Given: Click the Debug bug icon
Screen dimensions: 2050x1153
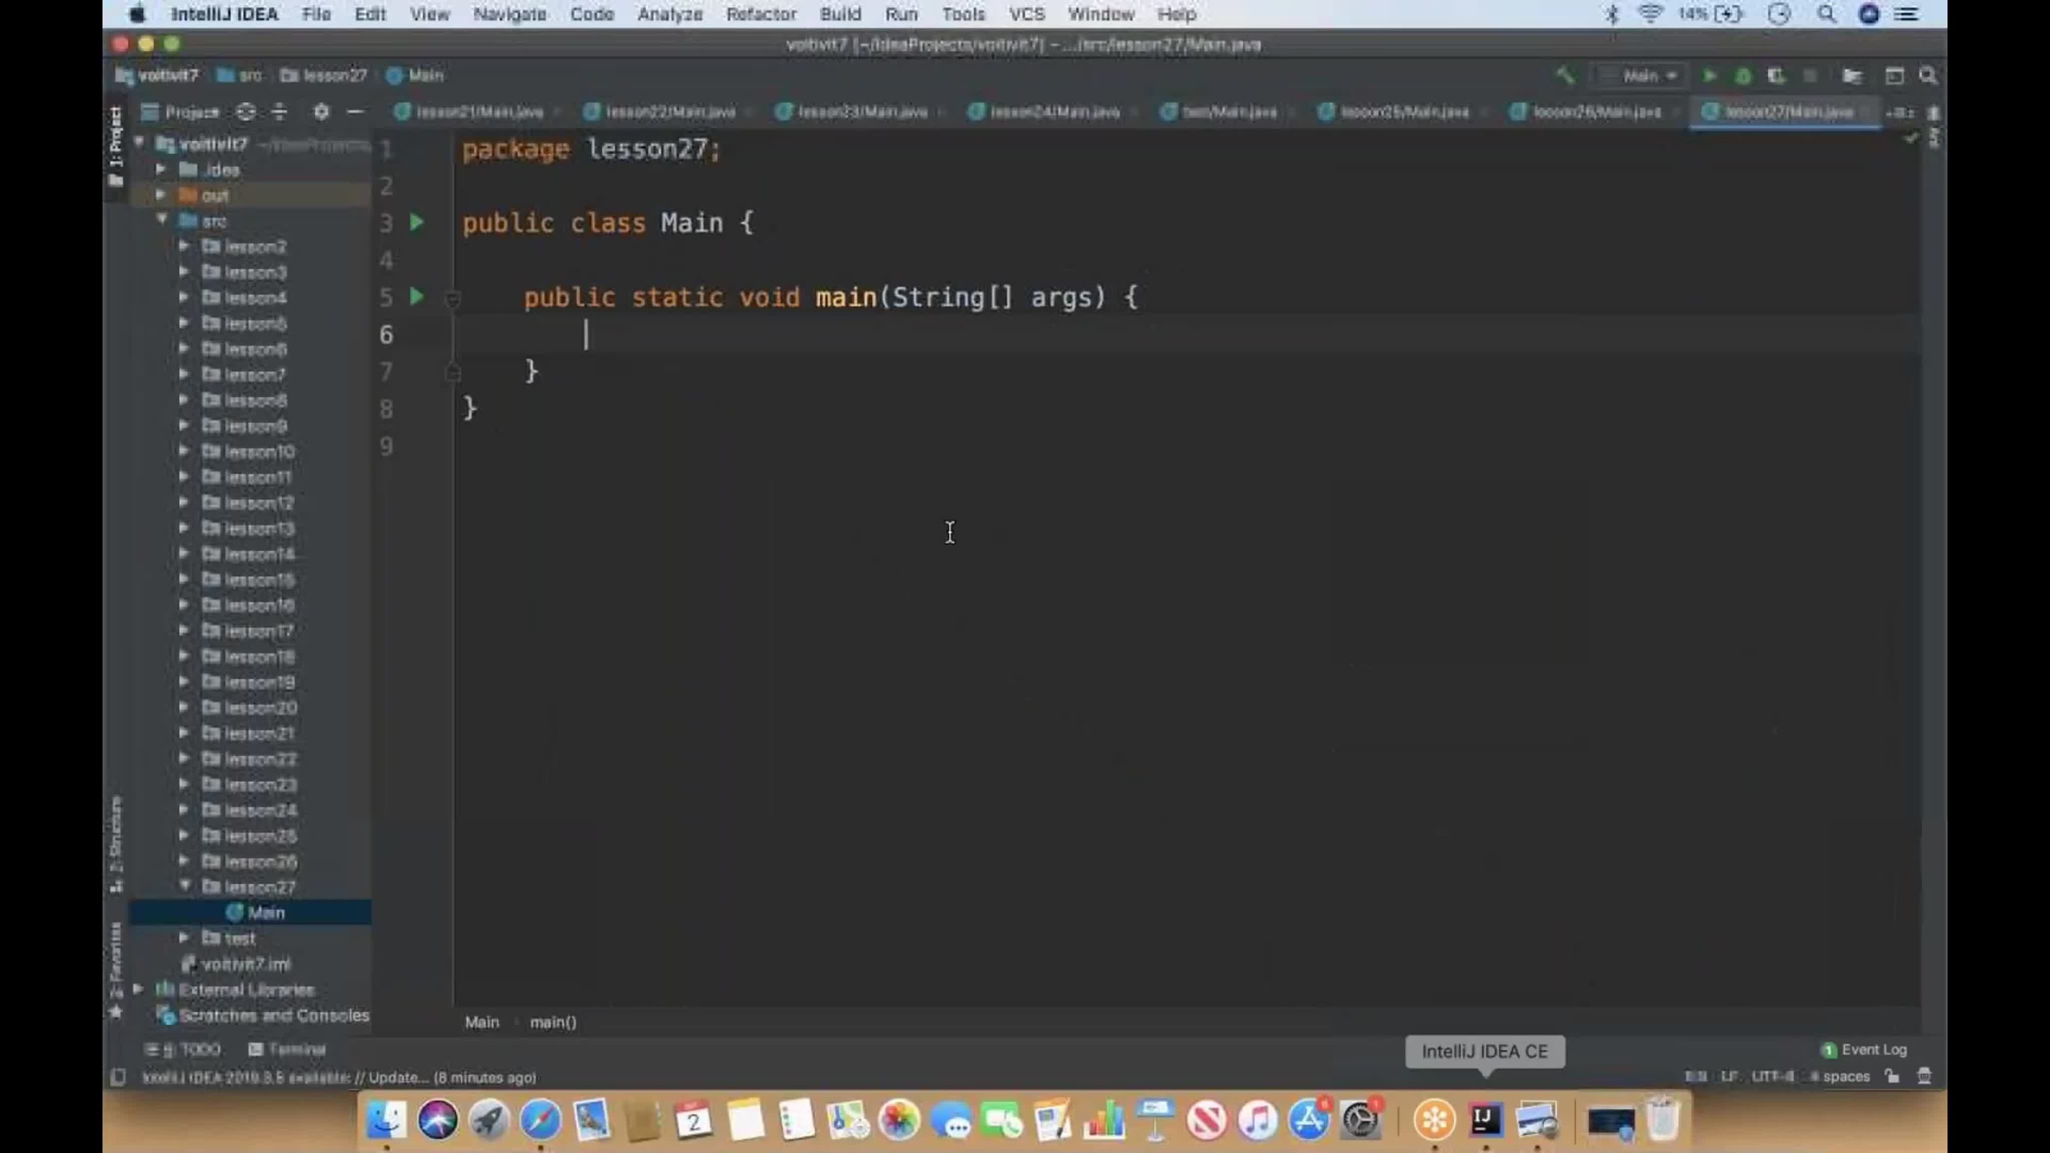Looking at the screenshot, I should tap(1743, 76).
